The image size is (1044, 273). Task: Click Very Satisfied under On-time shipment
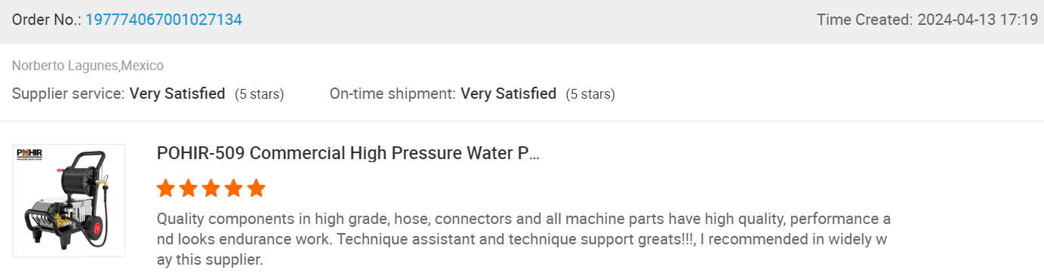509,94
